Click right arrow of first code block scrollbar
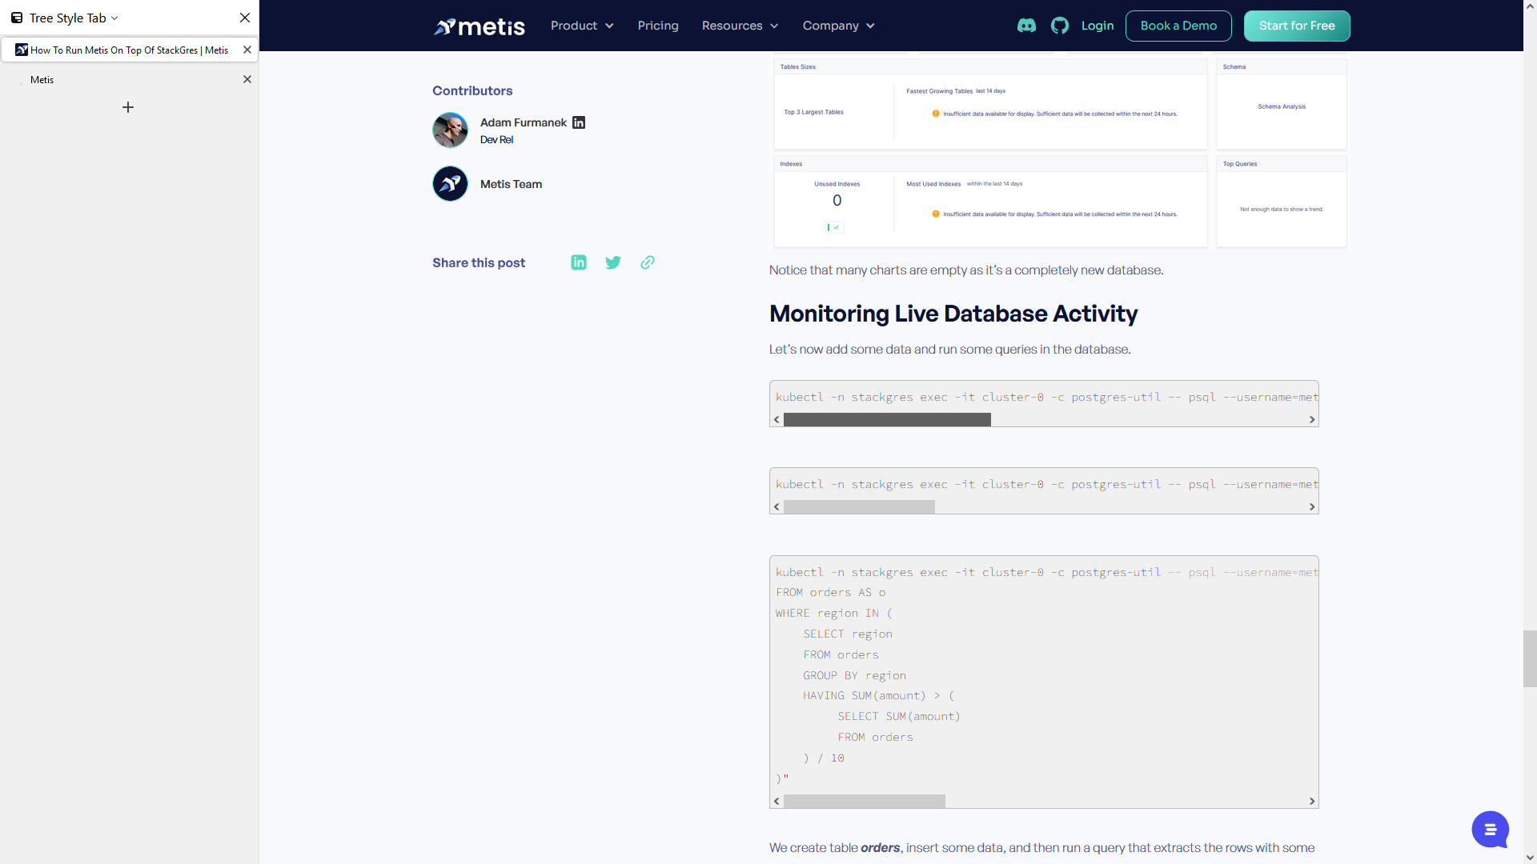Image resolution: width=1537 pixels, height=864 pixels. coord(1312,420)
